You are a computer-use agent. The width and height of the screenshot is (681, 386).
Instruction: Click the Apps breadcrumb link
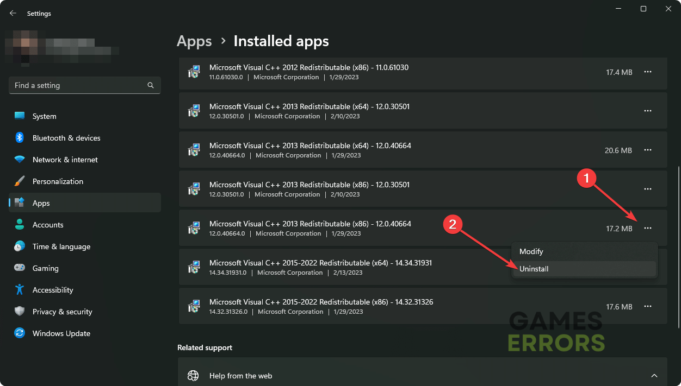pyautogui.click(x=194, y=41)
